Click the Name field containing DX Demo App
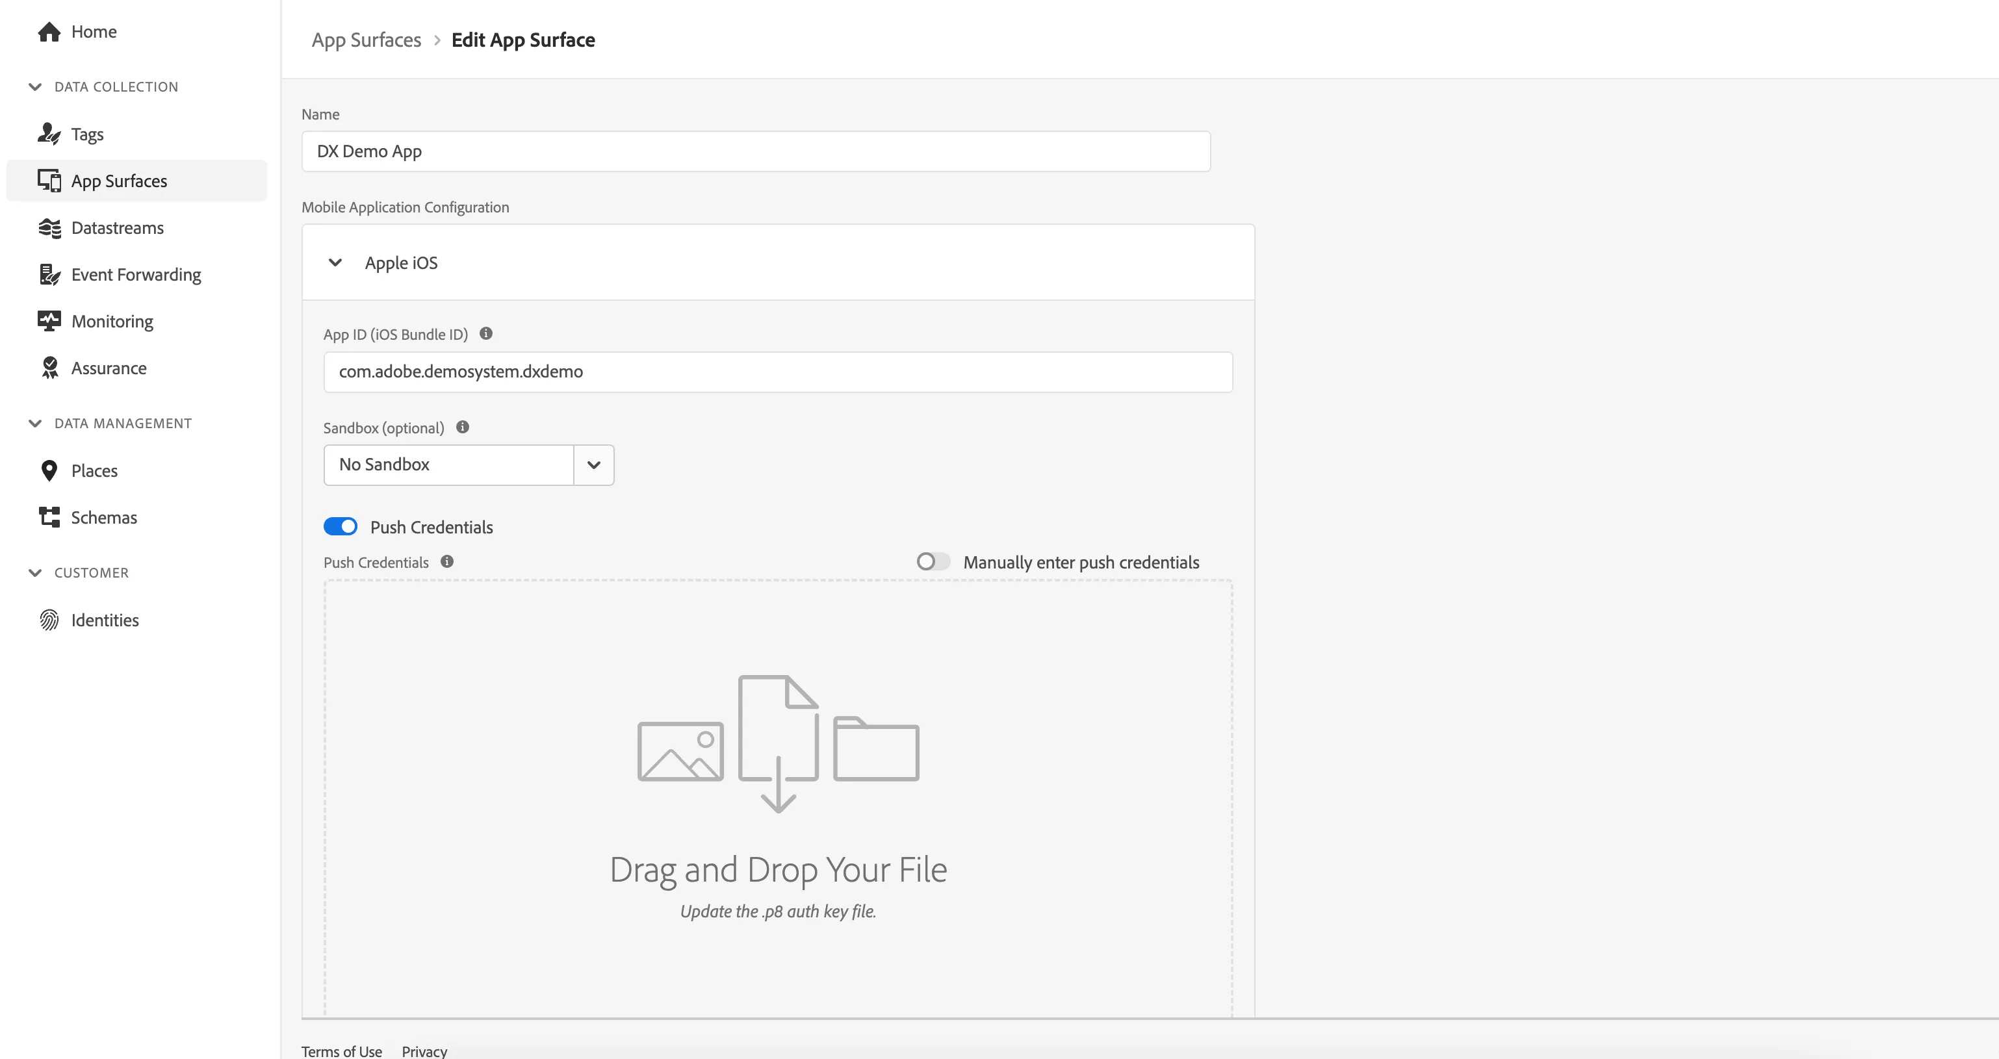 click(756, 151)
